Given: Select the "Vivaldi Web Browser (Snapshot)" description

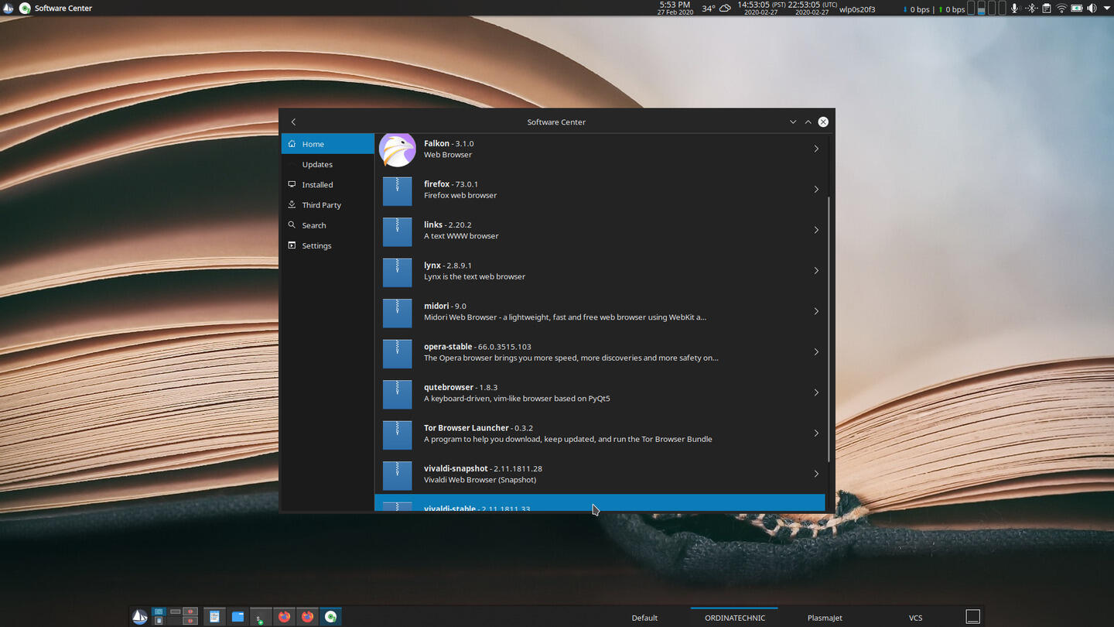Looking at the screenshot, I should coord(480,480).
